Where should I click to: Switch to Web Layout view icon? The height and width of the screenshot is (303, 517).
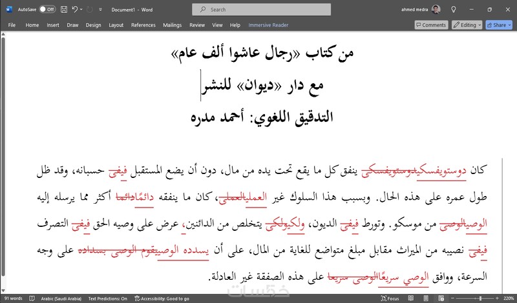point(441,298)
